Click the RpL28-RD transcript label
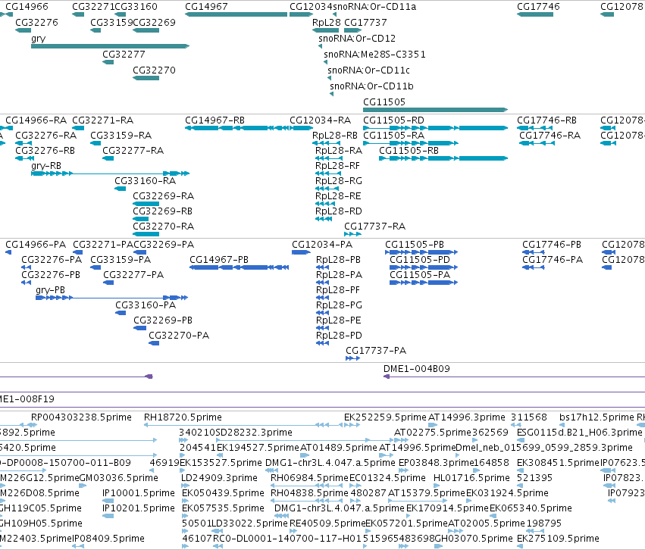Image resolution: width=645 pixels, height=550 pixels. tap(339, 211)
